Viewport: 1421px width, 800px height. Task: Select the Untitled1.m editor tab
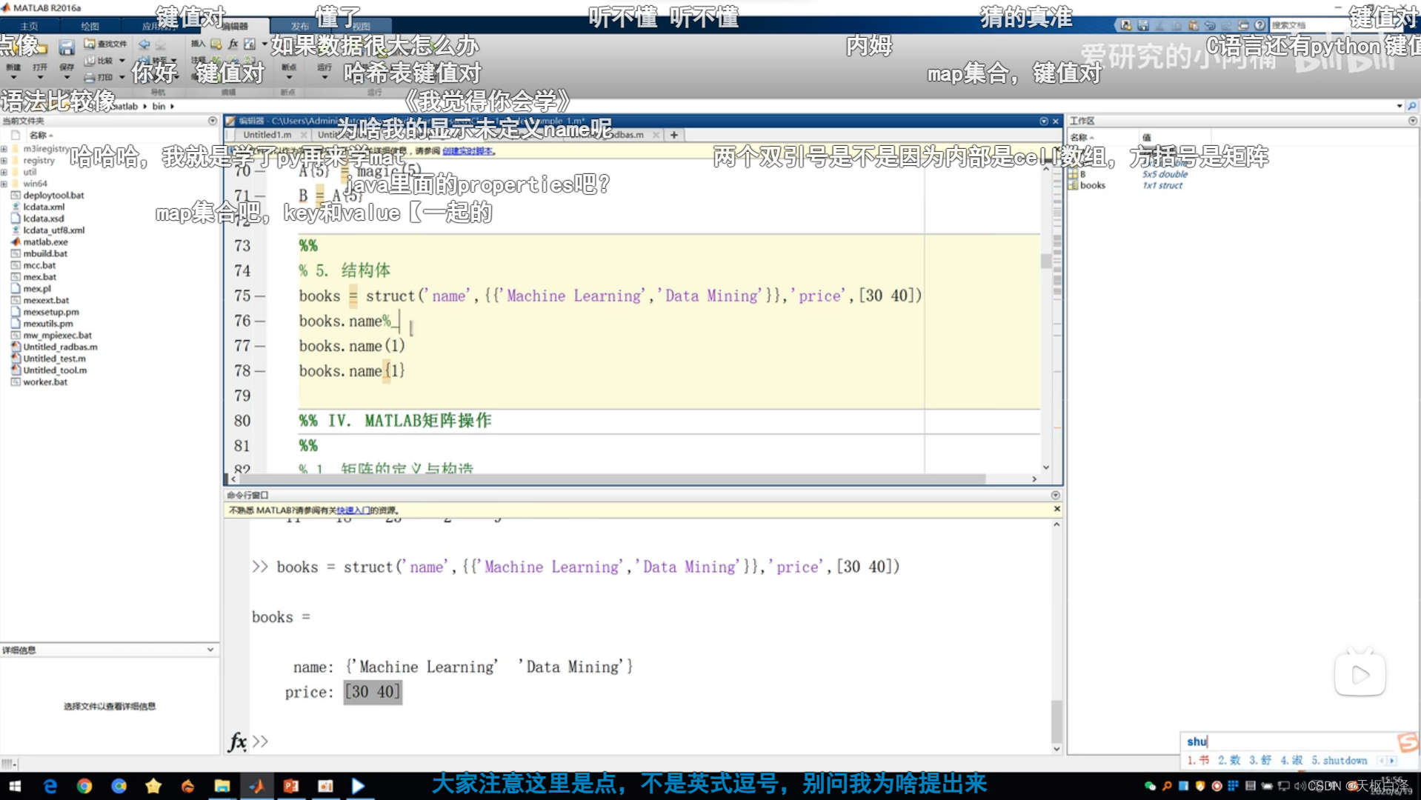coord(267,135)
